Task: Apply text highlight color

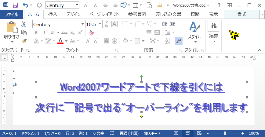Action: 48,41
